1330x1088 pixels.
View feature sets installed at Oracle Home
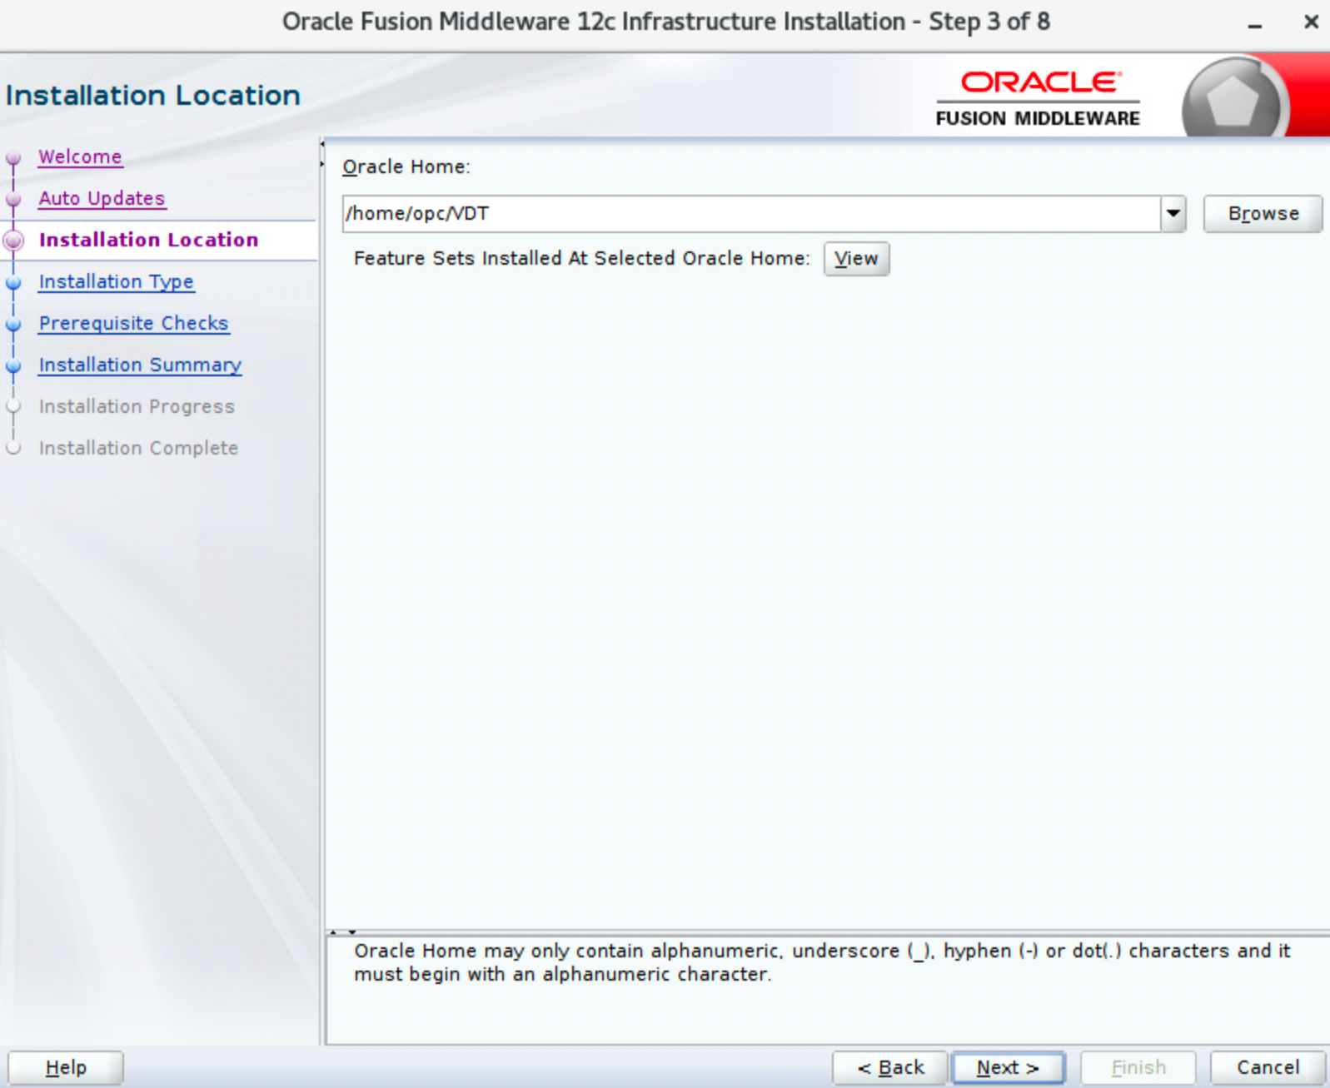(x=856, y=259)
